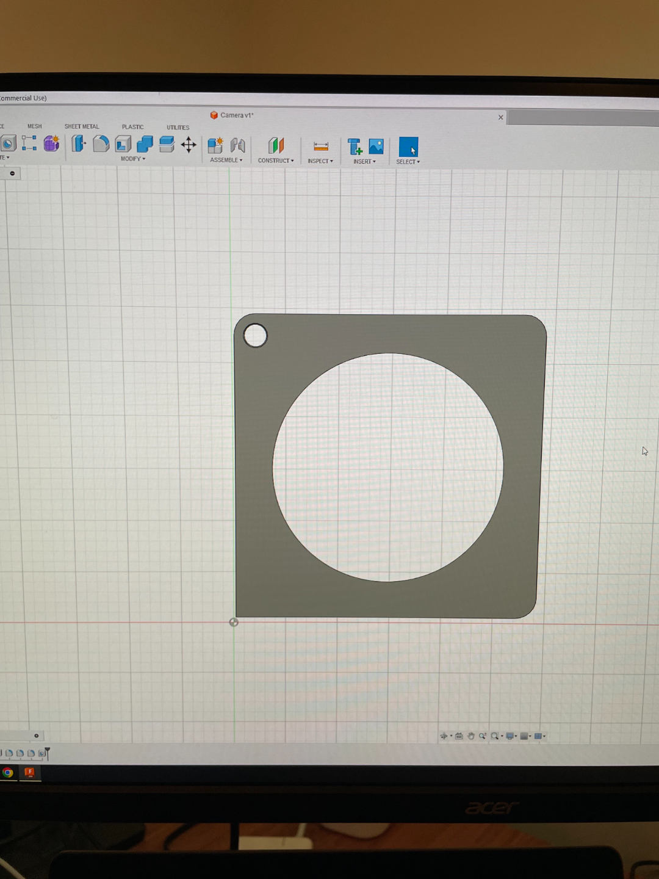Select the Combine tool icon
The height and width of the screenshot is (879, 659).
[145, 144]
